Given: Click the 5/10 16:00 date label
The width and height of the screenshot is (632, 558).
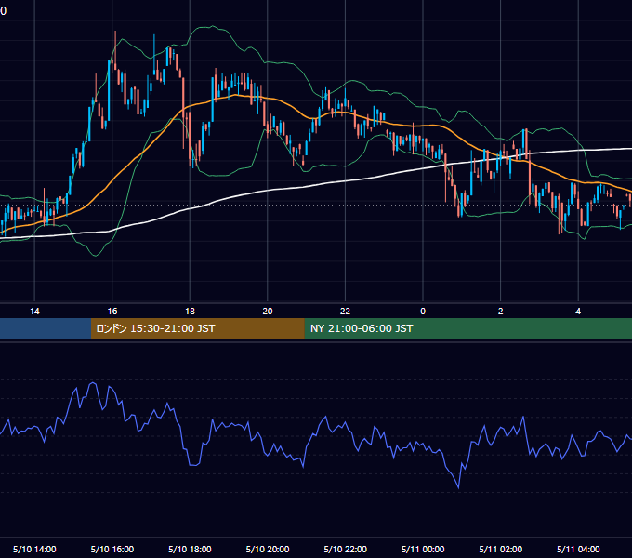Looking at the screenshot, I should point(112,549).
